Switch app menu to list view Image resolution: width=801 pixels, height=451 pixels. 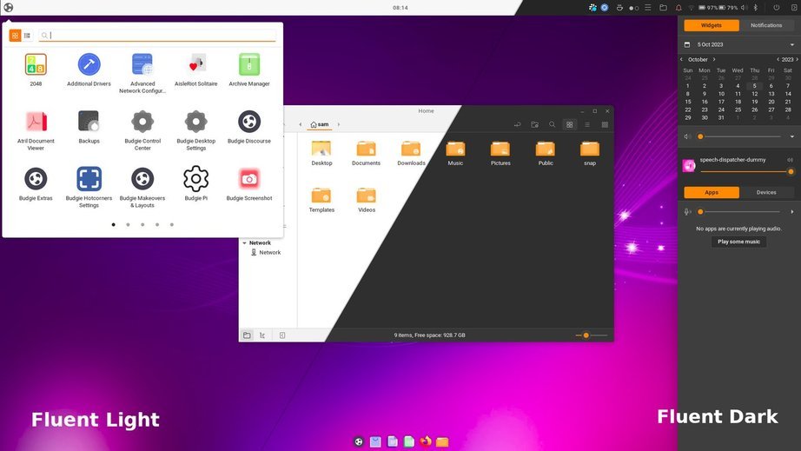(27, 36)
